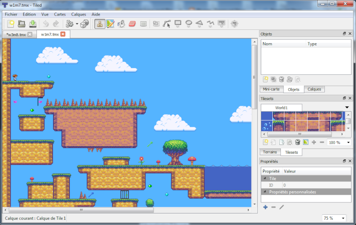Select the Stamp Brush tool
This screenshot has height=225, width=356.
coord(100,24)
